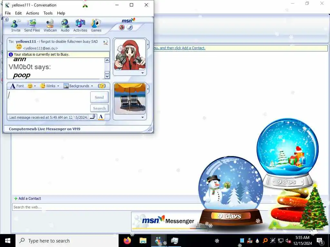Focus the message typing box

tap(48, 103)
